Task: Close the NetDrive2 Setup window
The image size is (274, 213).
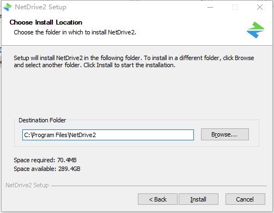Action: (260, 7)
